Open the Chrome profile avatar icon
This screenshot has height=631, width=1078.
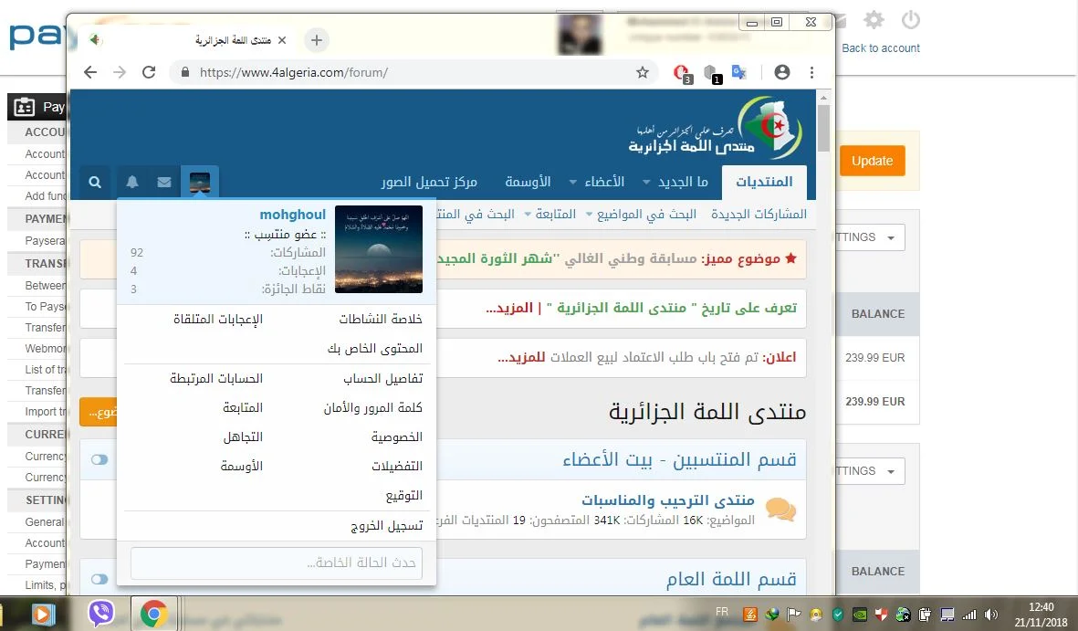[781, 72]
